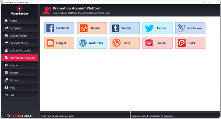Click the Pocket logo icon

pyautogui.click(x=149, y=43)
